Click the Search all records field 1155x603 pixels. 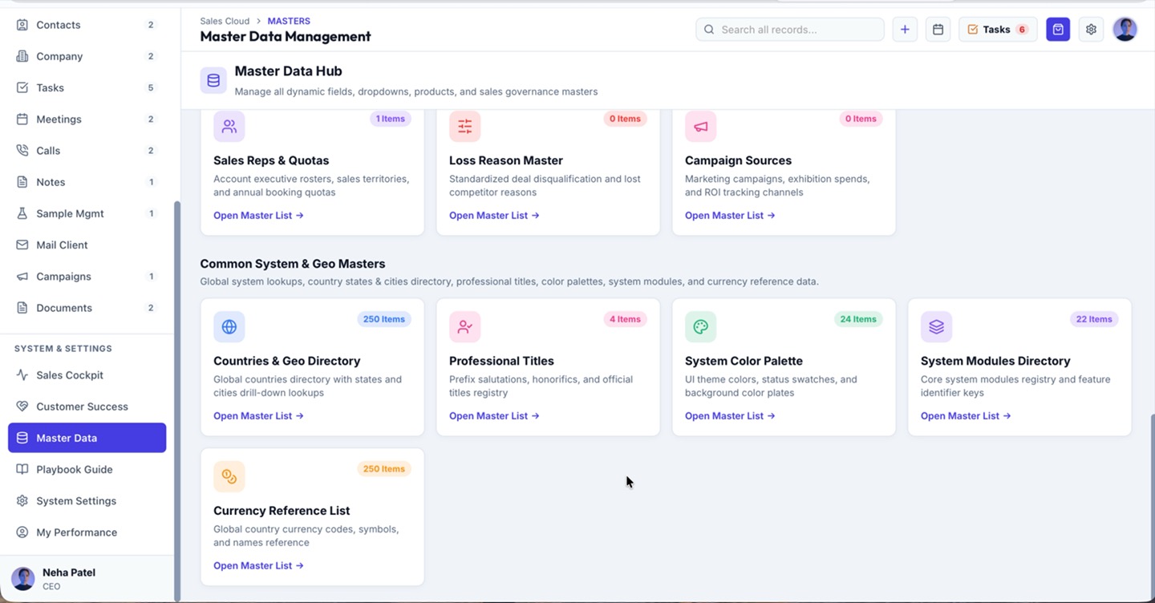pyautogui.click(x=790, y=30)
